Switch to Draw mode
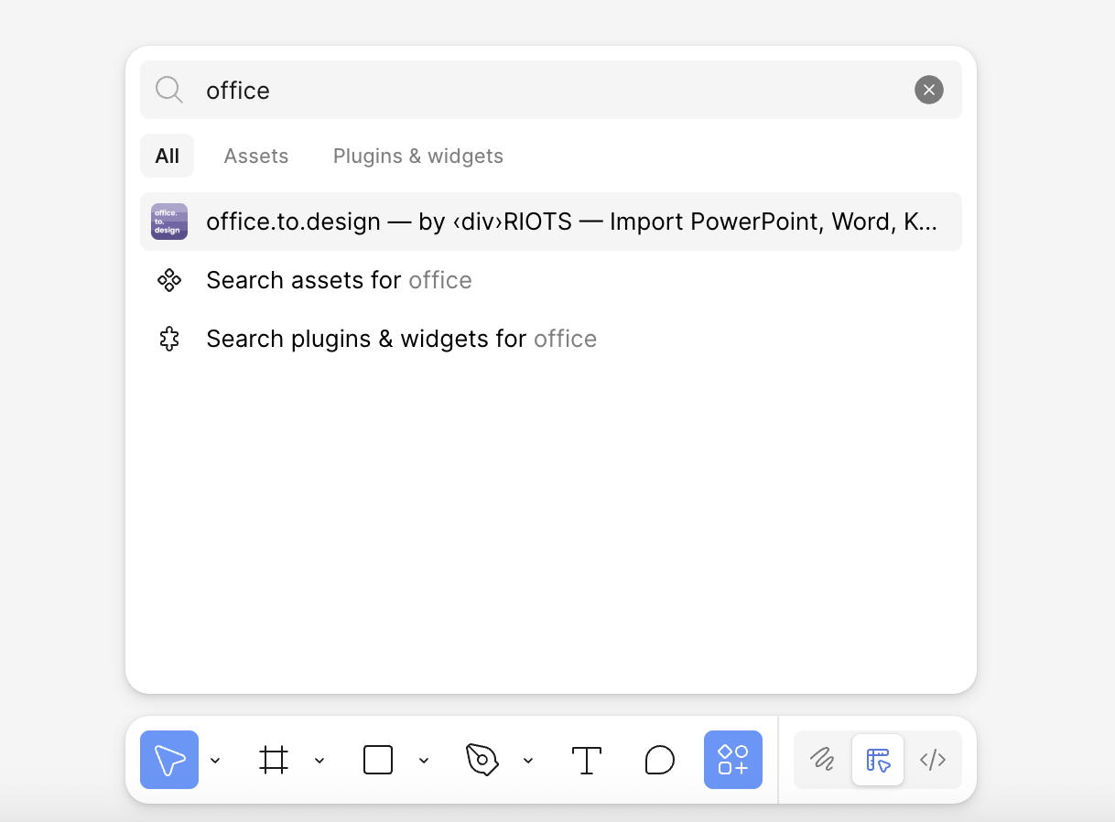The image size is (1115, 822). tap(822, 760)
